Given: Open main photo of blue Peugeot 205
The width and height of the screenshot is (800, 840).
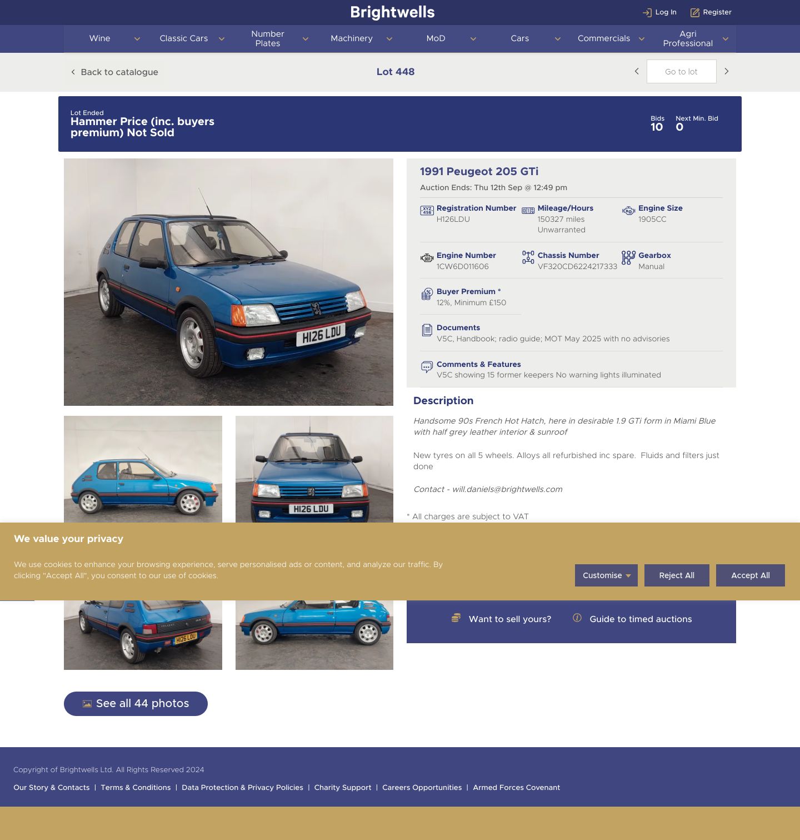Looking at the screenshot, I should click(x=228, y=282).
